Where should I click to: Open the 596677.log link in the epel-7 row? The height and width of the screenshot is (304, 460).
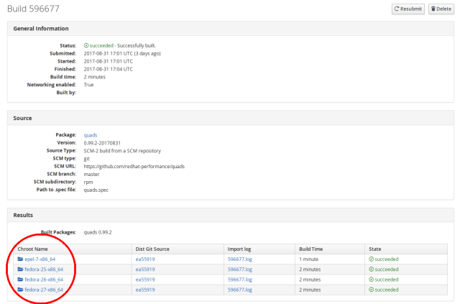point(240,259)
